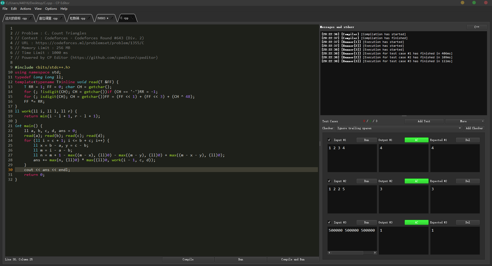Screen dimensions: 492x266
Task: Open the Edit menu
Action: click(x=14, y=8)
